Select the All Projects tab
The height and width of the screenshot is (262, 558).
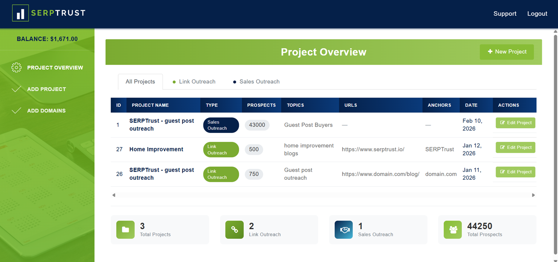(x=140, y=82)
